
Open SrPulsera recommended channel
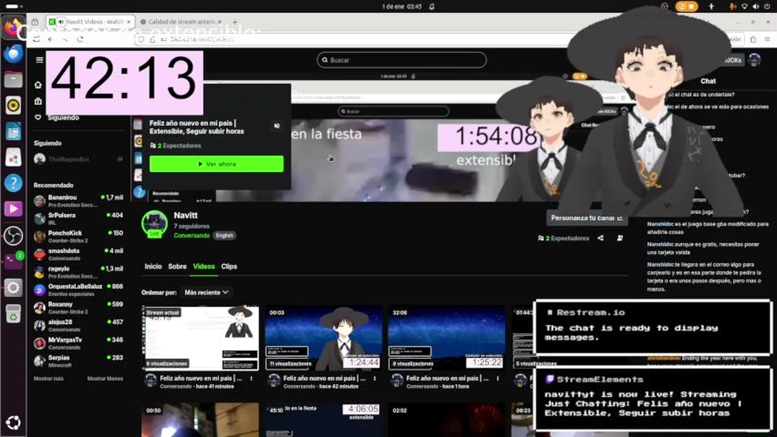tap(78, 218)
